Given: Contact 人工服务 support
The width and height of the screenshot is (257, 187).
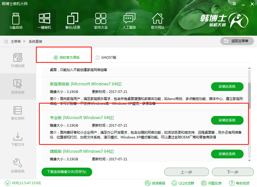Looking at the screenshot, I should coord(129,21).
